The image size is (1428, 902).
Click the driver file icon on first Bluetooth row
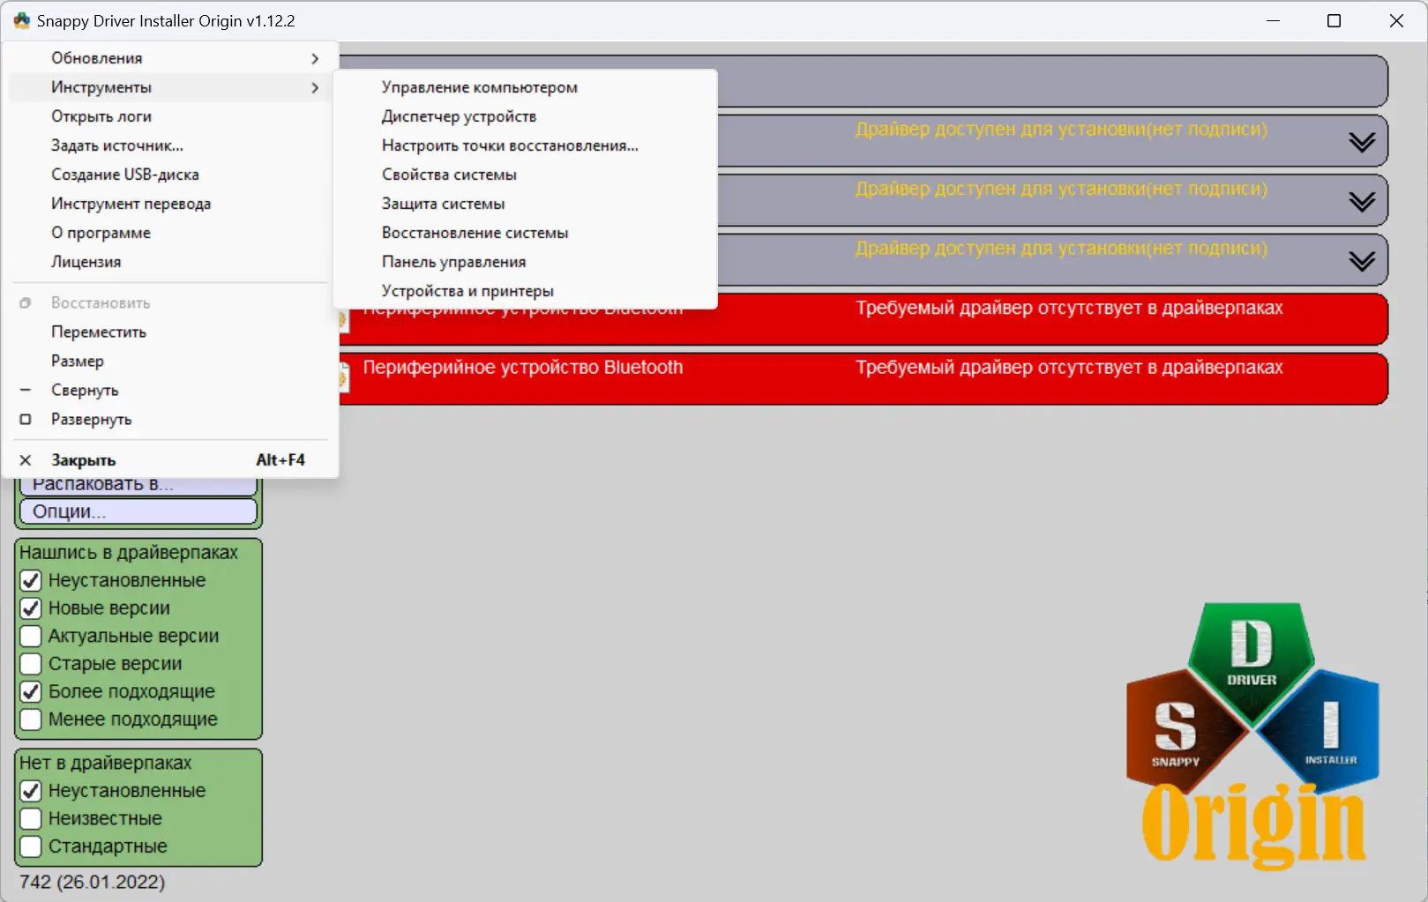[x=344, y=319]
